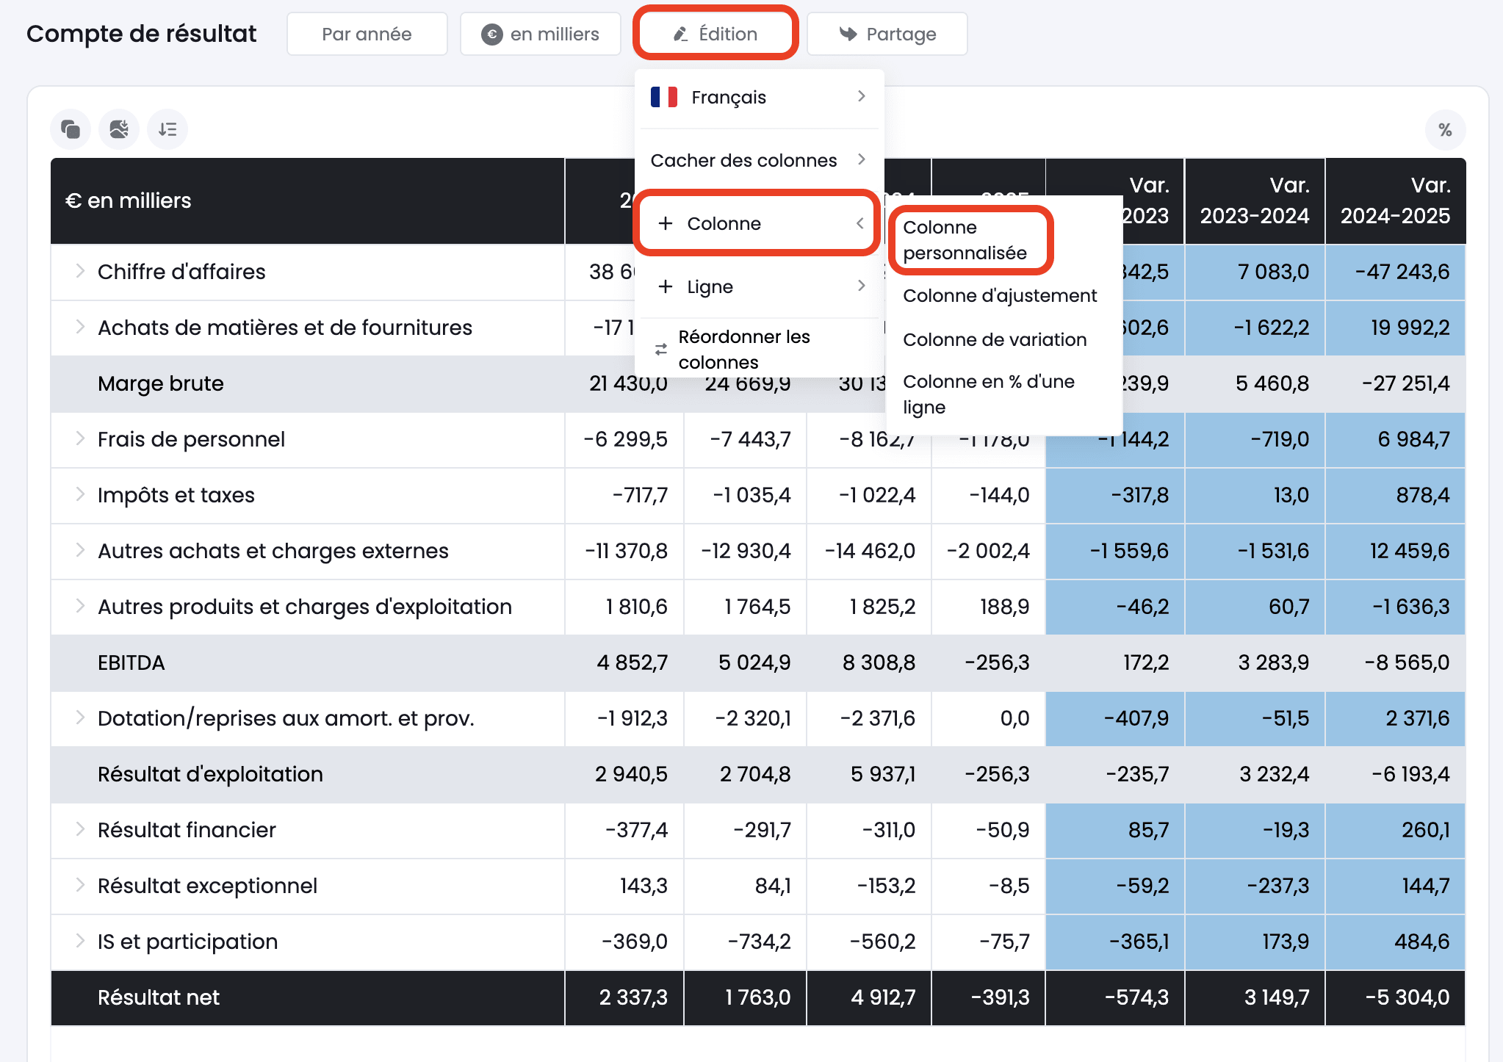
Task: Open the Français language submenu
Action: (x=759, y=97)
